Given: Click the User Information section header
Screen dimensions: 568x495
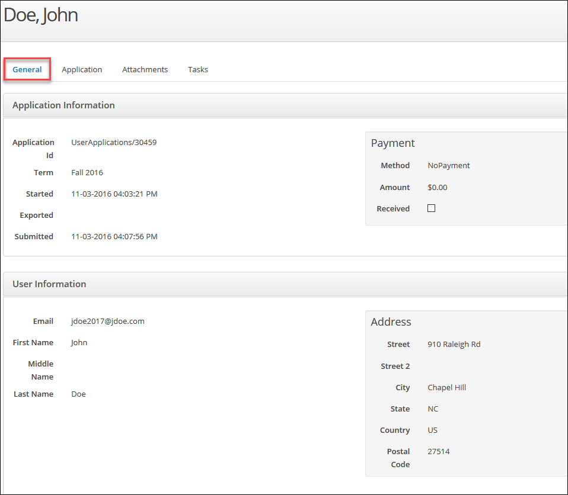Looking at the screenshot, I should tap(49, 284).
